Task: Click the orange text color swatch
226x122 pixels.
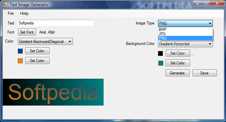Action: [20, 61]
